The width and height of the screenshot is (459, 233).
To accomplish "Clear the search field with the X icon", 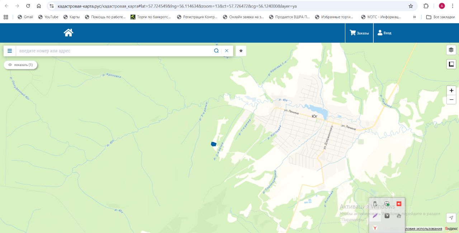I will (x=227, y=51).
